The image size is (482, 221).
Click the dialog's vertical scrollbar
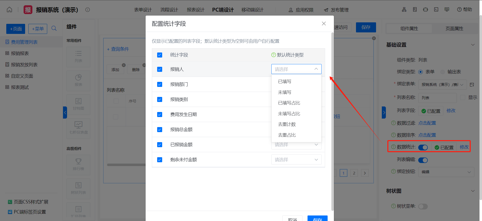[x=332, y=121]
